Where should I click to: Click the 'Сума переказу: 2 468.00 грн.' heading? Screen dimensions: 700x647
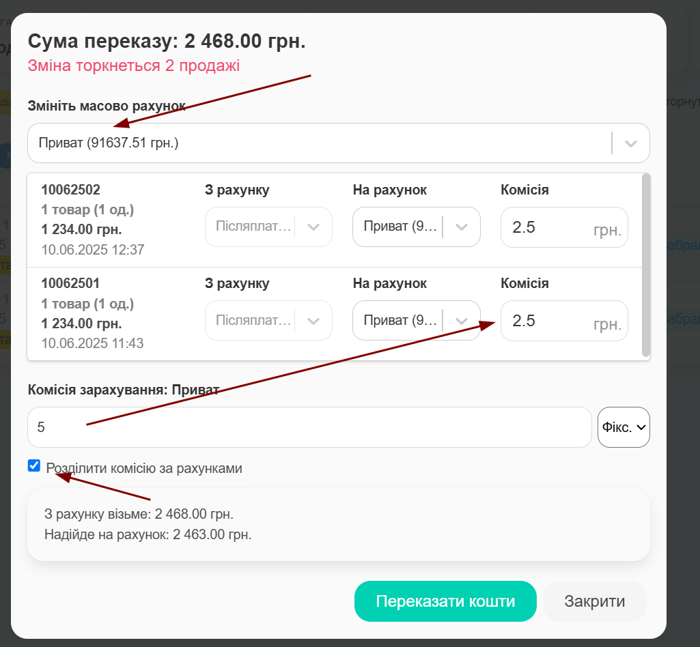coord(167,42)
